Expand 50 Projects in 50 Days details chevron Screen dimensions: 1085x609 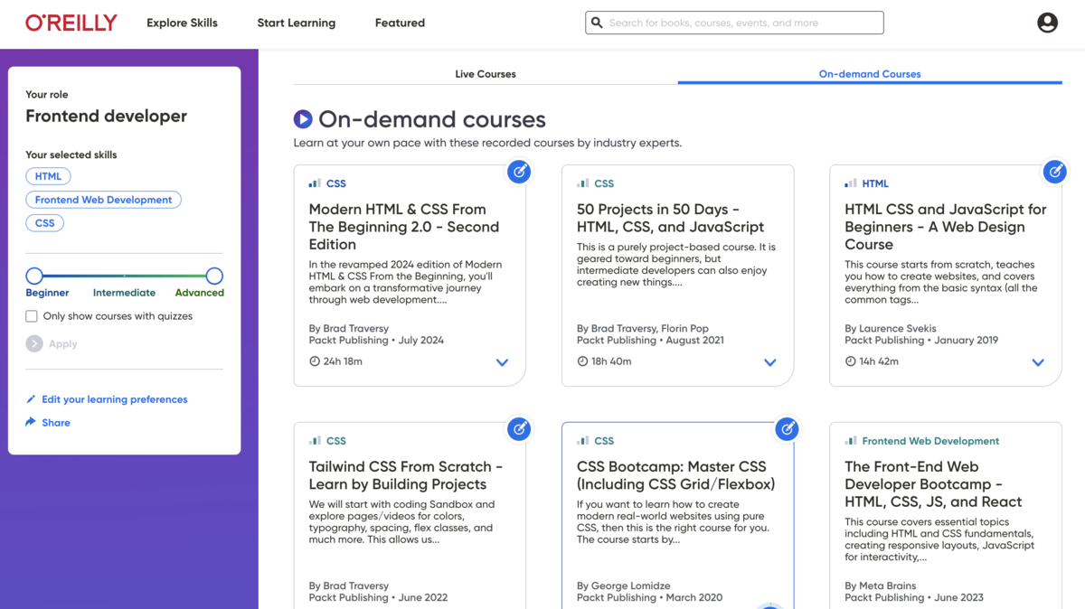[x=770, y=362]
